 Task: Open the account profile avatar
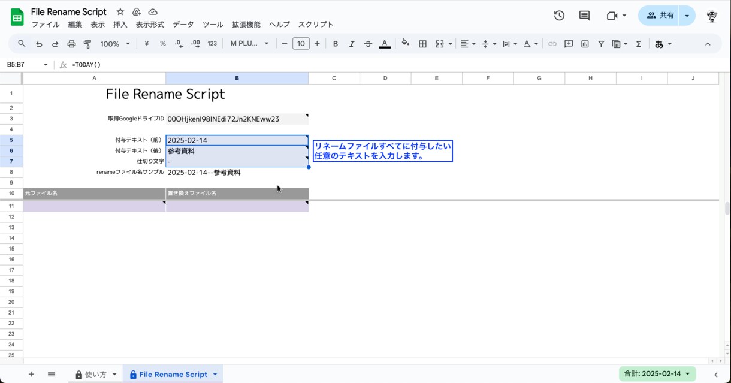pyautogui.click(x=712, y=16)
